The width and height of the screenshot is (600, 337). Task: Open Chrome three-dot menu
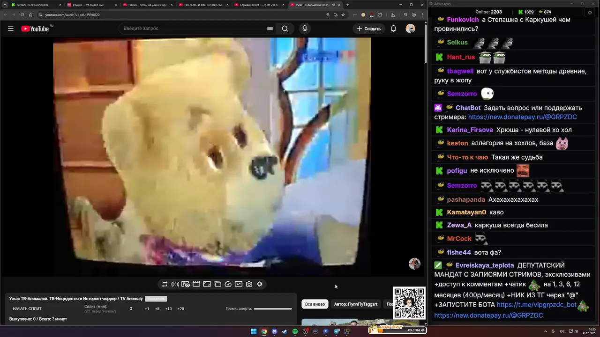pyautogui.click(x=422, y=15)
